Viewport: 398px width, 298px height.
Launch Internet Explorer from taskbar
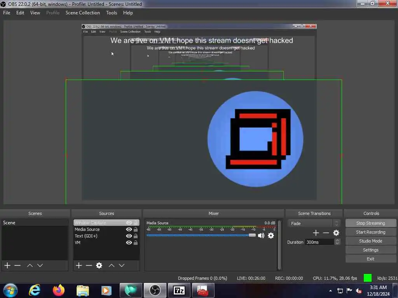tap(35, 290)
